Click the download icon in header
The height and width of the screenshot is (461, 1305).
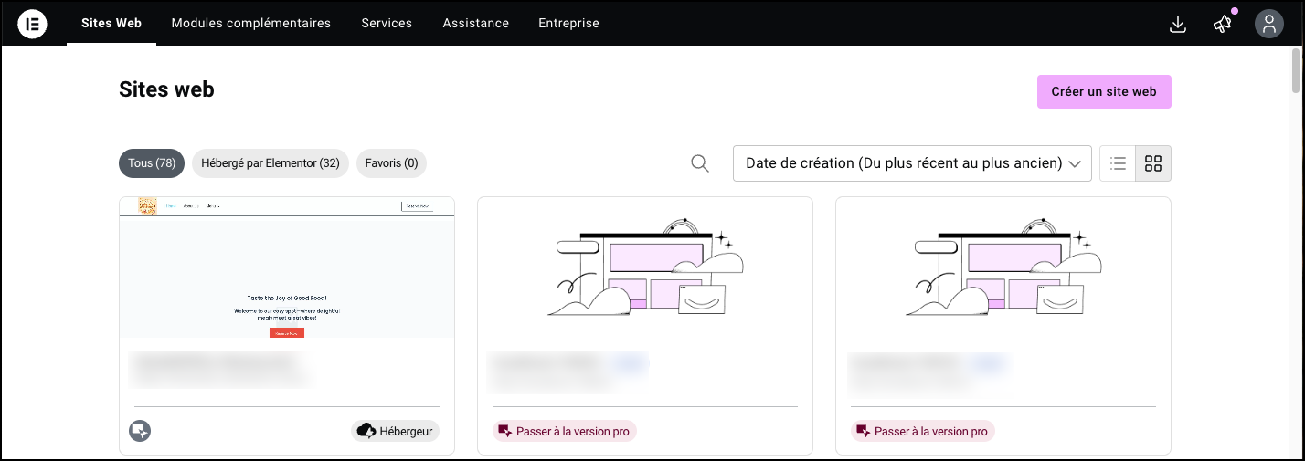click(x=1178, y=25)
